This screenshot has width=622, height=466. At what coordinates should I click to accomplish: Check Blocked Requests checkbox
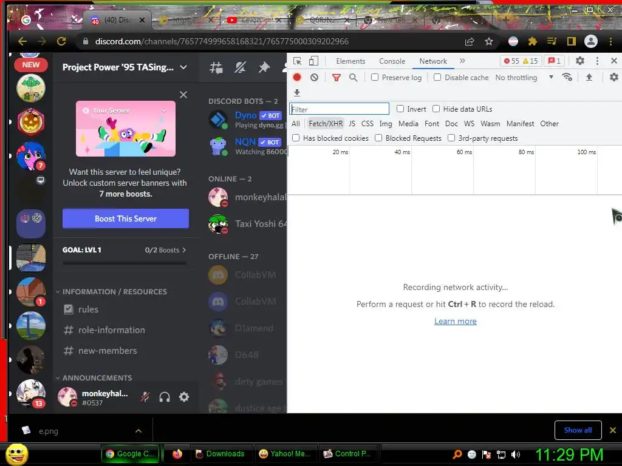click(x=378, y=138)
